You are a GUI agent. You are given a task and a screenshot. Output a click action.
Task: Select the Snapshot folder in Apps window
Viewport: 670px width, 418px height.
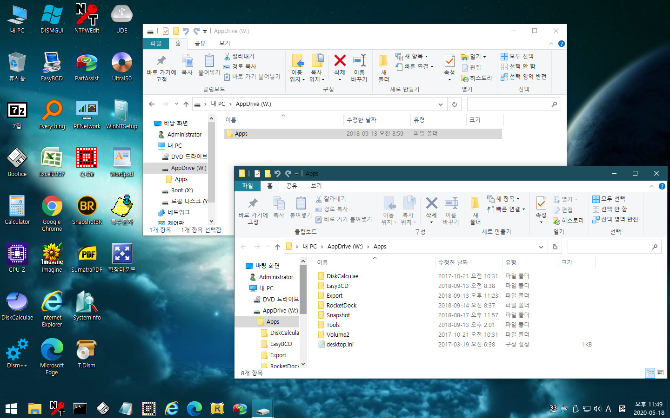338,315
